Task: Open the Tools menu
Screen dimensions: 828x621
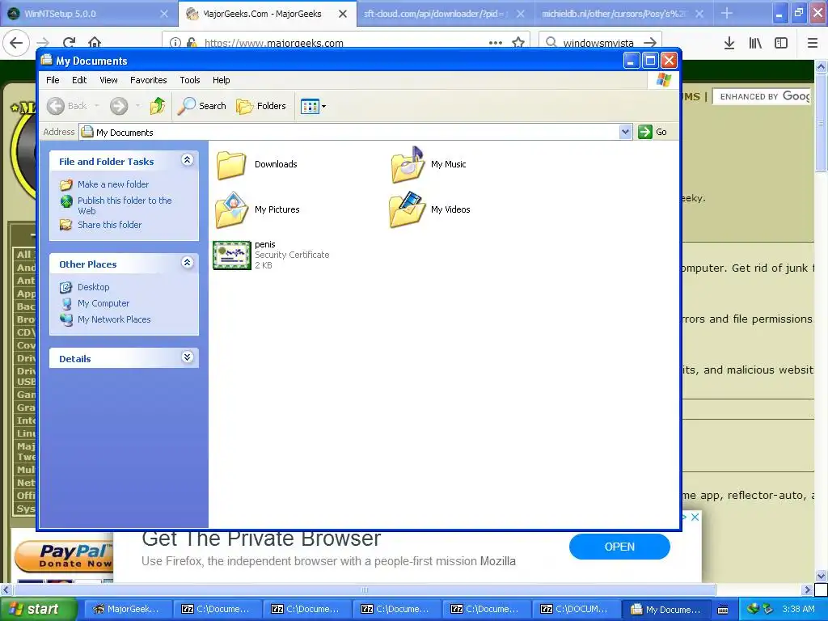Action: click(189, 80)
